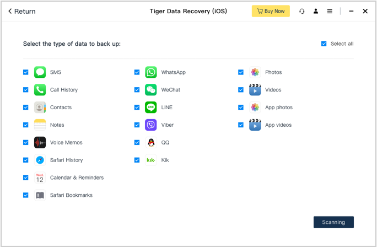
Task: Click the 'App photos' label
Action: pos(279,108)
